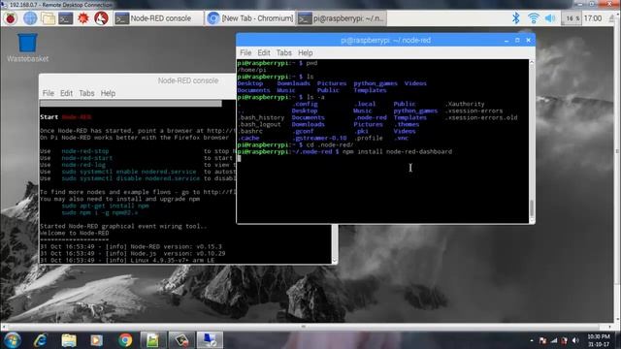621x349 pixels.
Task: Open the File Manager panel icon
Action: point(48,18)
